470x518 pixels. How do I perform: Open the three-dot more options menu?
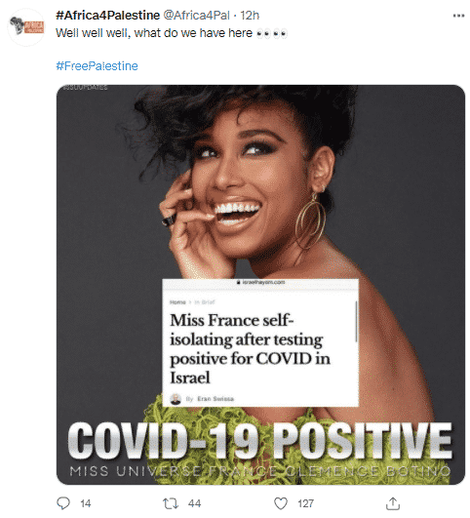pyautogui.click(x=458, y=16)
